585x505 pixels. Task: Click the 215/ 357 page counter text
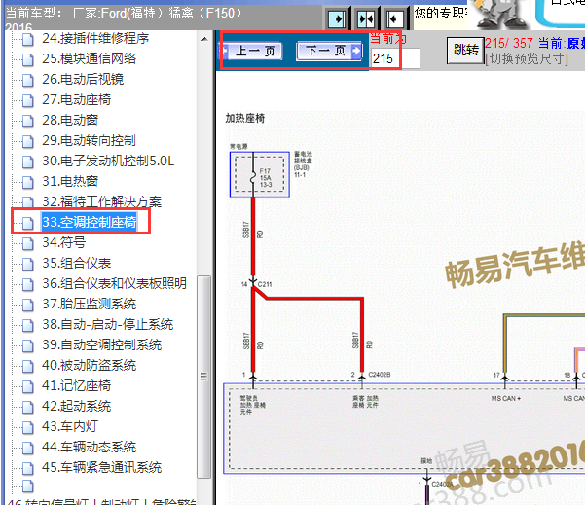tap(509, 43)
